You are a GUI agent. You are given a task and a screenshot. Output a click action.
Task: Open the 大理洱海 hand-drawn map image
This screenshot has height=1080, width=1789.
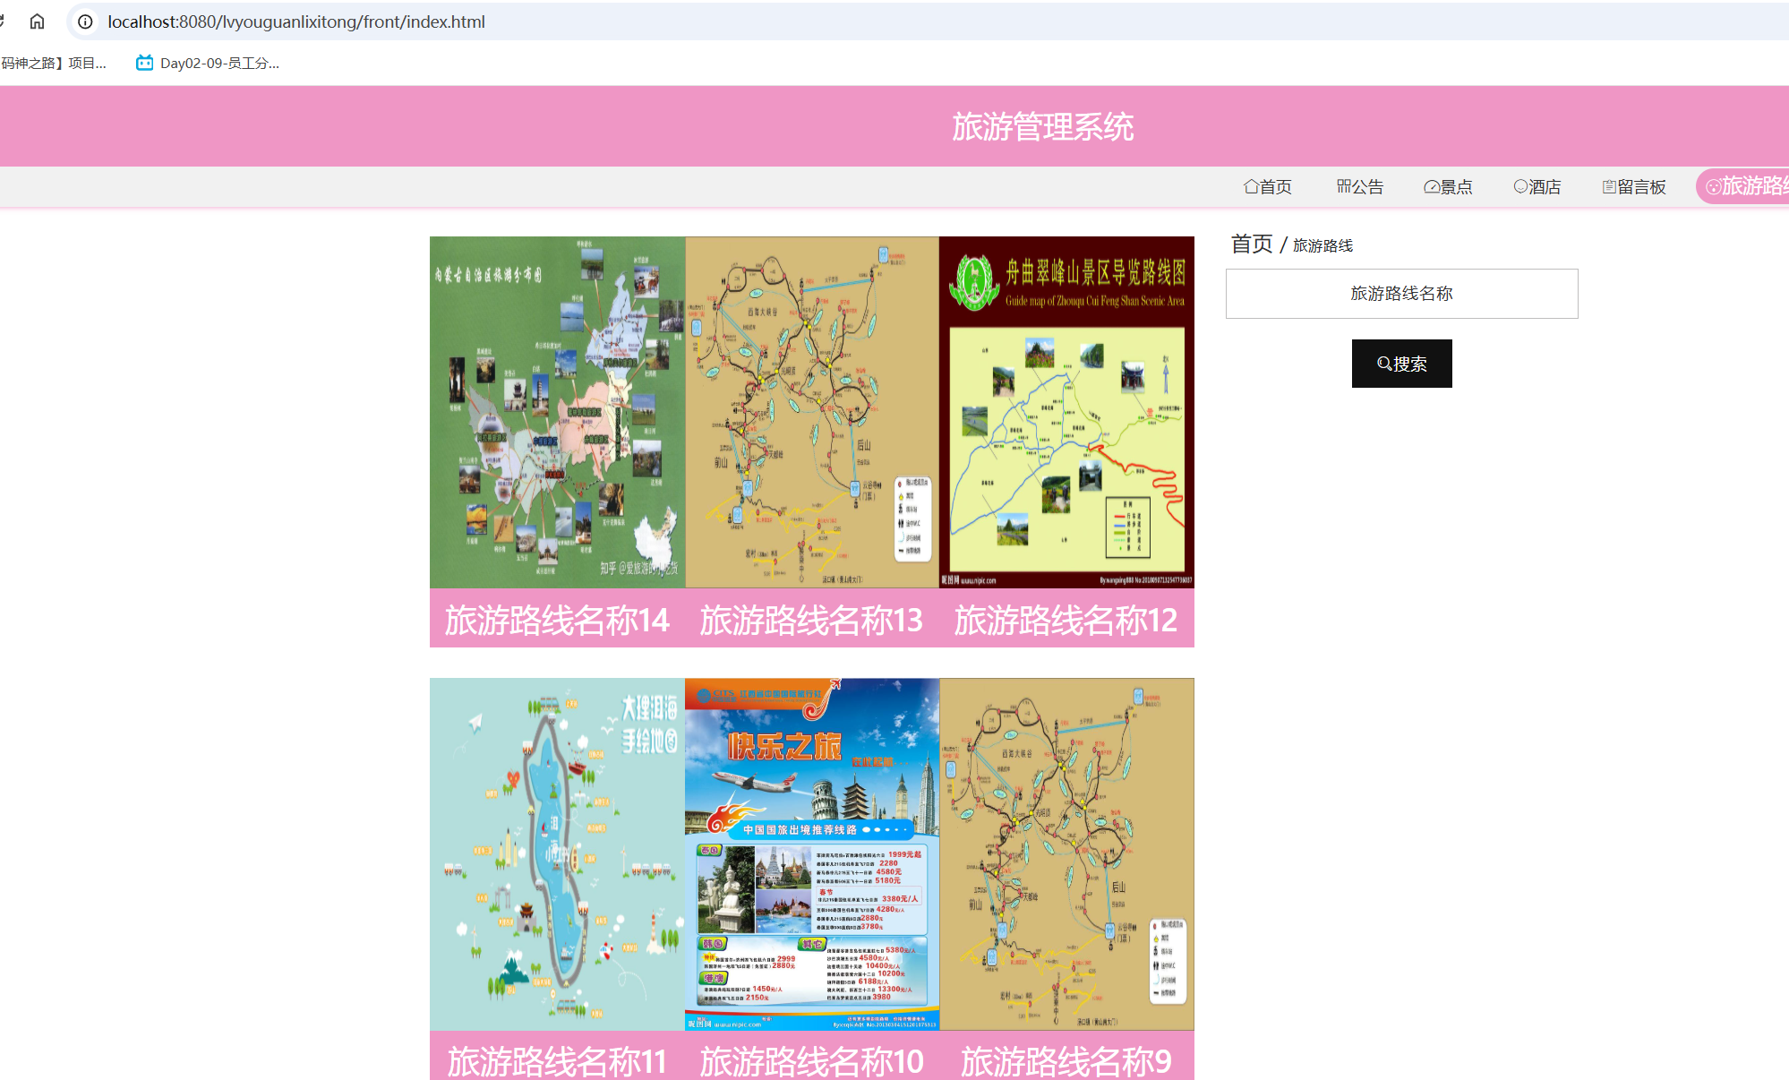pyautogui.click(x=557, y=853)
